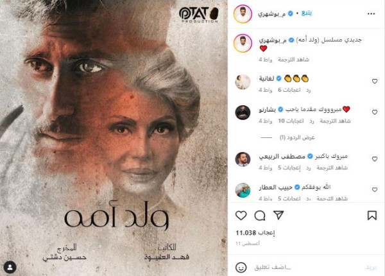View 11.038 likes count
The width and height of the screenshot is (385, 276).
(255, 233)
